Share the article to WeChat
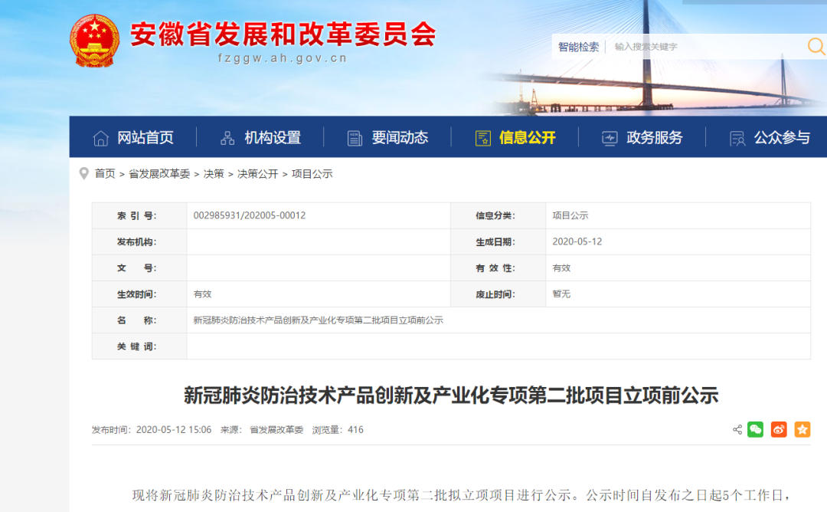 pos(756,429)
